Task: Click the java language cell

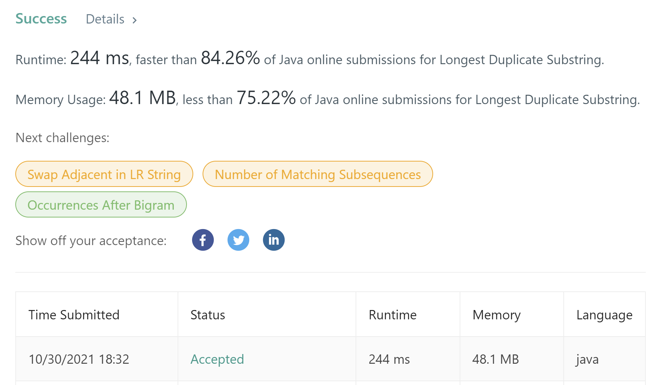Action: click(587, 359)
